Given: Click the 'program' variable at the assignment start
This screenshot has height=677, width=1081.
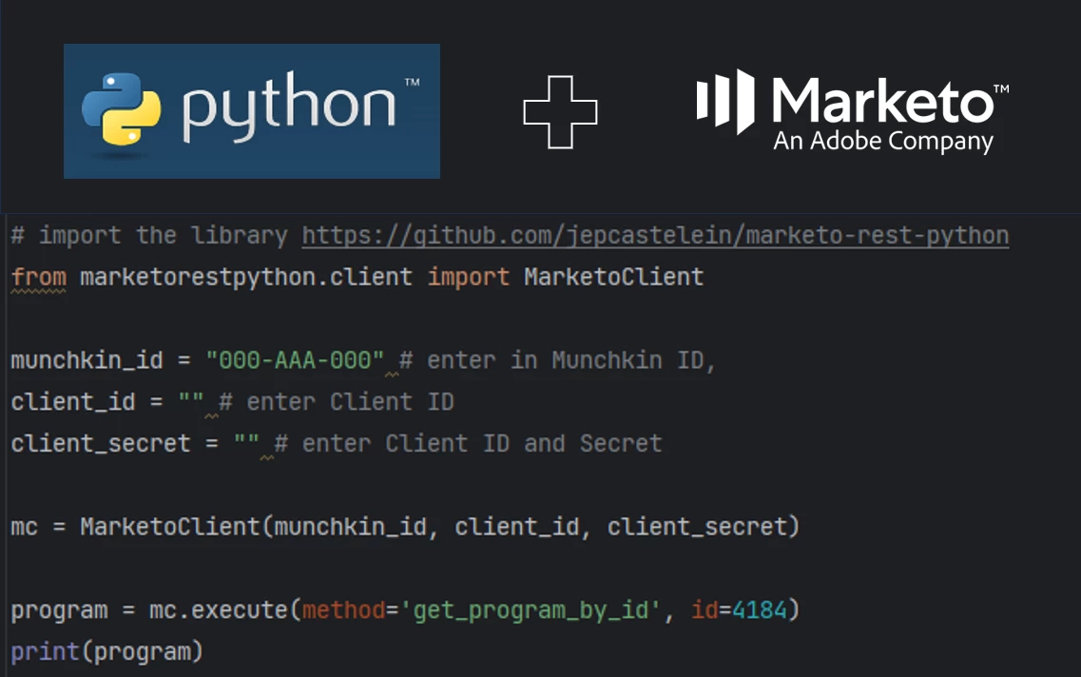Looking at the screenshot, I should pyautogui.click(x=59, y=610).
